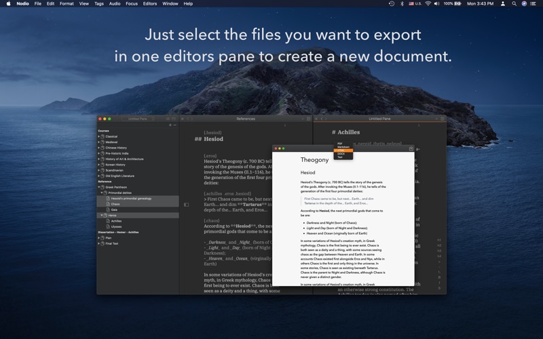Toggle the preview eye icon in sidebar header
543x339 pixels.
click(x=168, y=119)
